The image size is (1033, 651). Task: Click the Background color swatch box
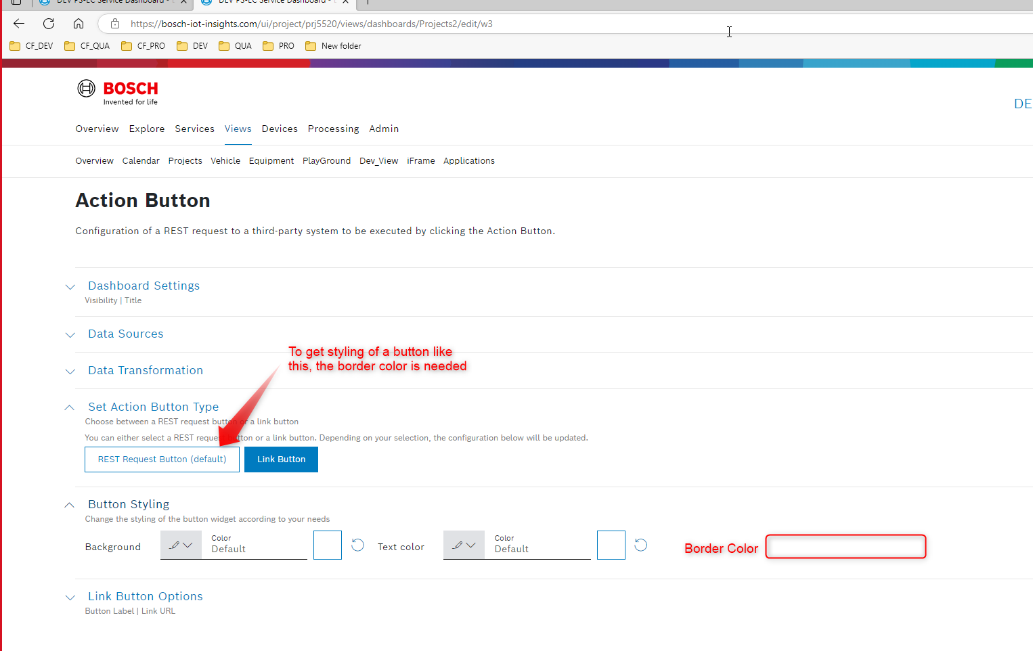[328, 545]
